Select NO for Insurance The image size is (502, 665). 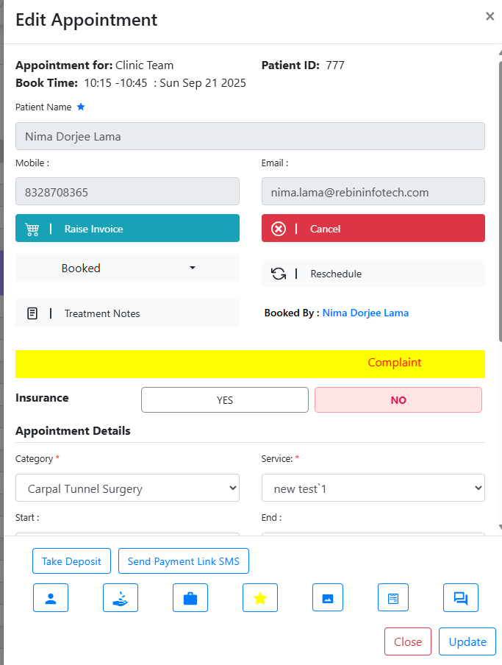tap(398, 400)
